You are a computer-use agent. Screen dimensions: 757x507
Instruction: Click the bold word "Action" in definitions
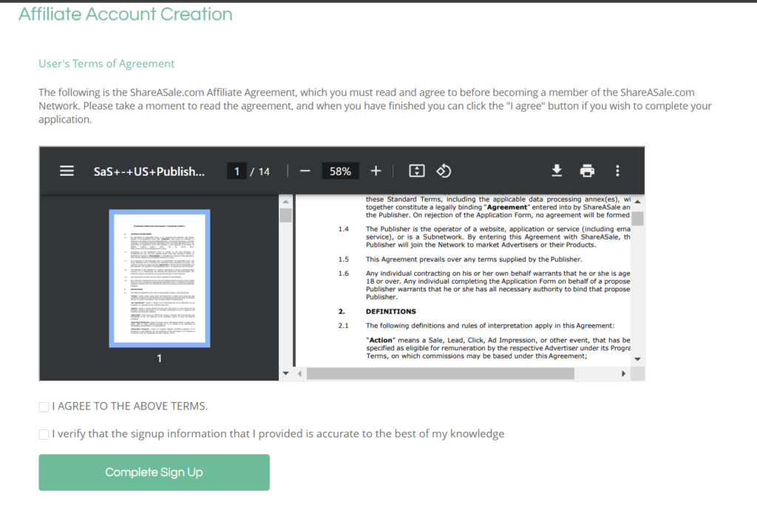[x=381, y=340]
